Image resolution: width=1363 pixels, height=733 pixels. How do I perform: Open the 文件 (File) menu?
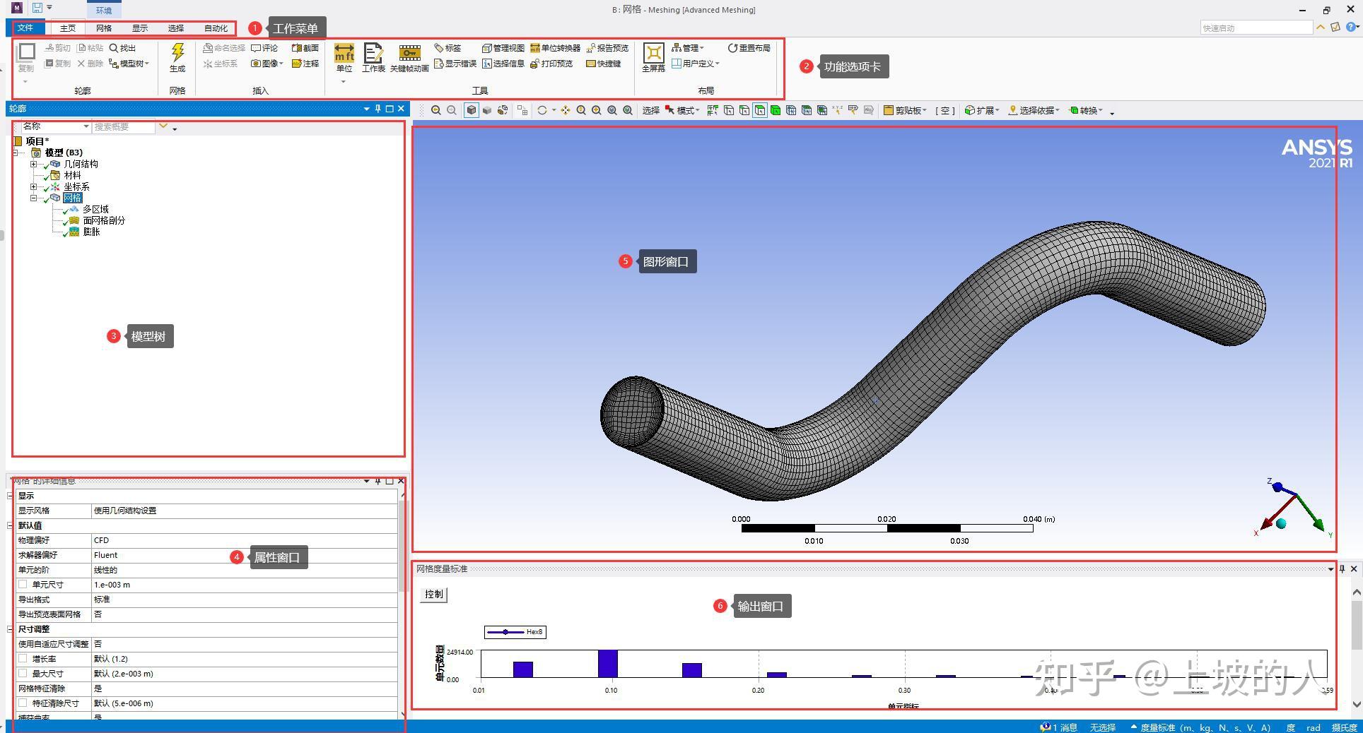[x=27, y=28]
